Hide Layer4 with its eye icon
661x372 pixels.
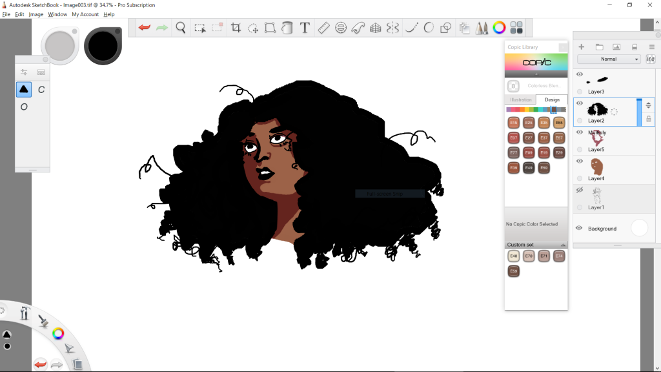[x=580, y=161]
